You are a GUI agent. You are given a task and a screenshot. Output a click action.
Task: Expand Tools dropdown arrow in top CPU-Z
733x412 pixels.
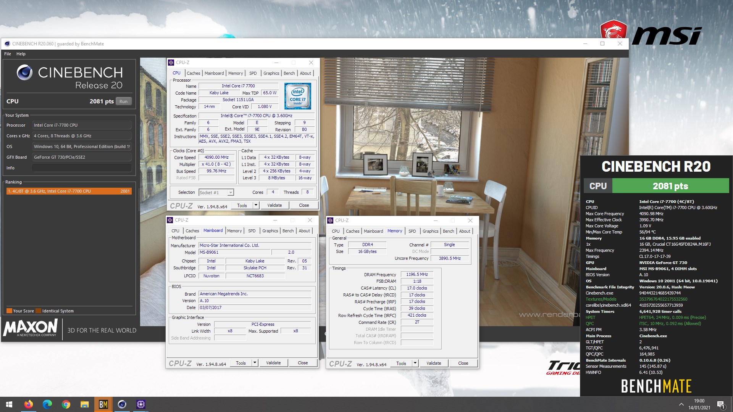(x=256, y=206)
